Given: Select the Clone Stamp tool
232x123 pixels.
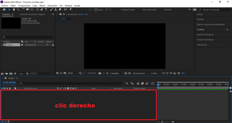Looking at the screenshot, I should coord(56,10).
